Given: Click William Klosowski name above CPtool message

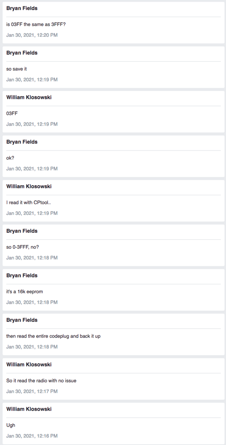Looking at the screenshot, I should [x=29, y=187].
